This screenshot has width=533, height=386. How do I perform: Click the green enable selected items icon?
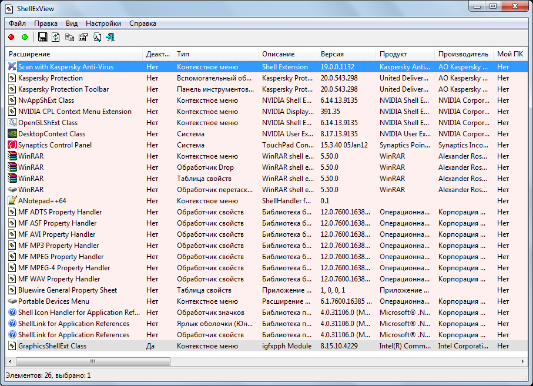(25, 38)
